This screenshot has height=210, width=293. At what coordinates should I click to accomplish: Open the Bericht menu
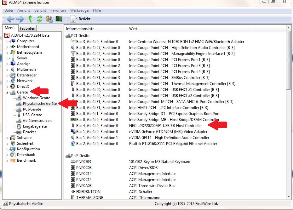[x=40, y=10]
